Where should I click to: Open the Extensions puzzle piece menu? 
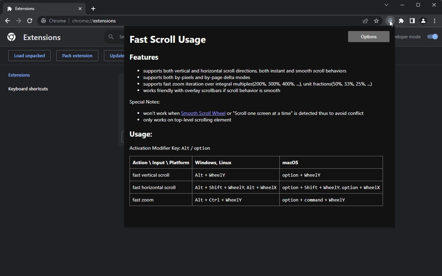[401, 21]
